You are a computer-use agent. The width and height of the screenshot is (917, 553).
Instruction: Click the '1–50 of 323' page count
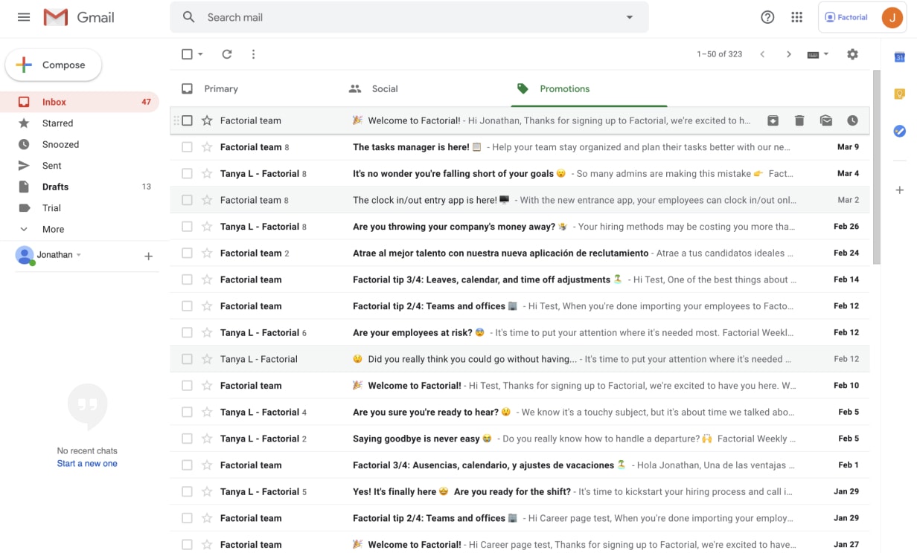click(719, 54)
